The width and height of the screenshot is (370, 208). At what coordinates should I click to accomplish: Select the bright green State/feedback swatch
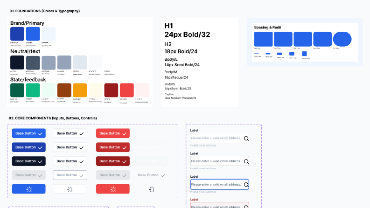click(33, 90)
